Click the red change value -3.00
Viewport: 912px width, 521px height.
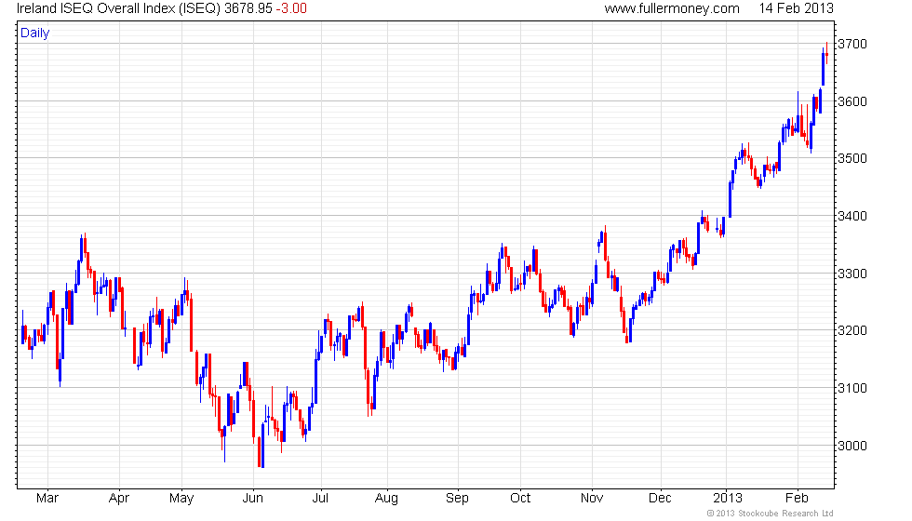click(290, 8)
